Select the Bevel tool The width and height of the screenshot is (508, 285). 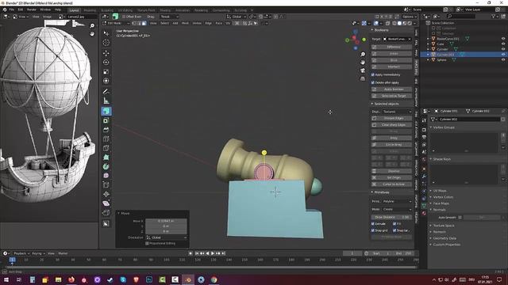pos(106,130)
